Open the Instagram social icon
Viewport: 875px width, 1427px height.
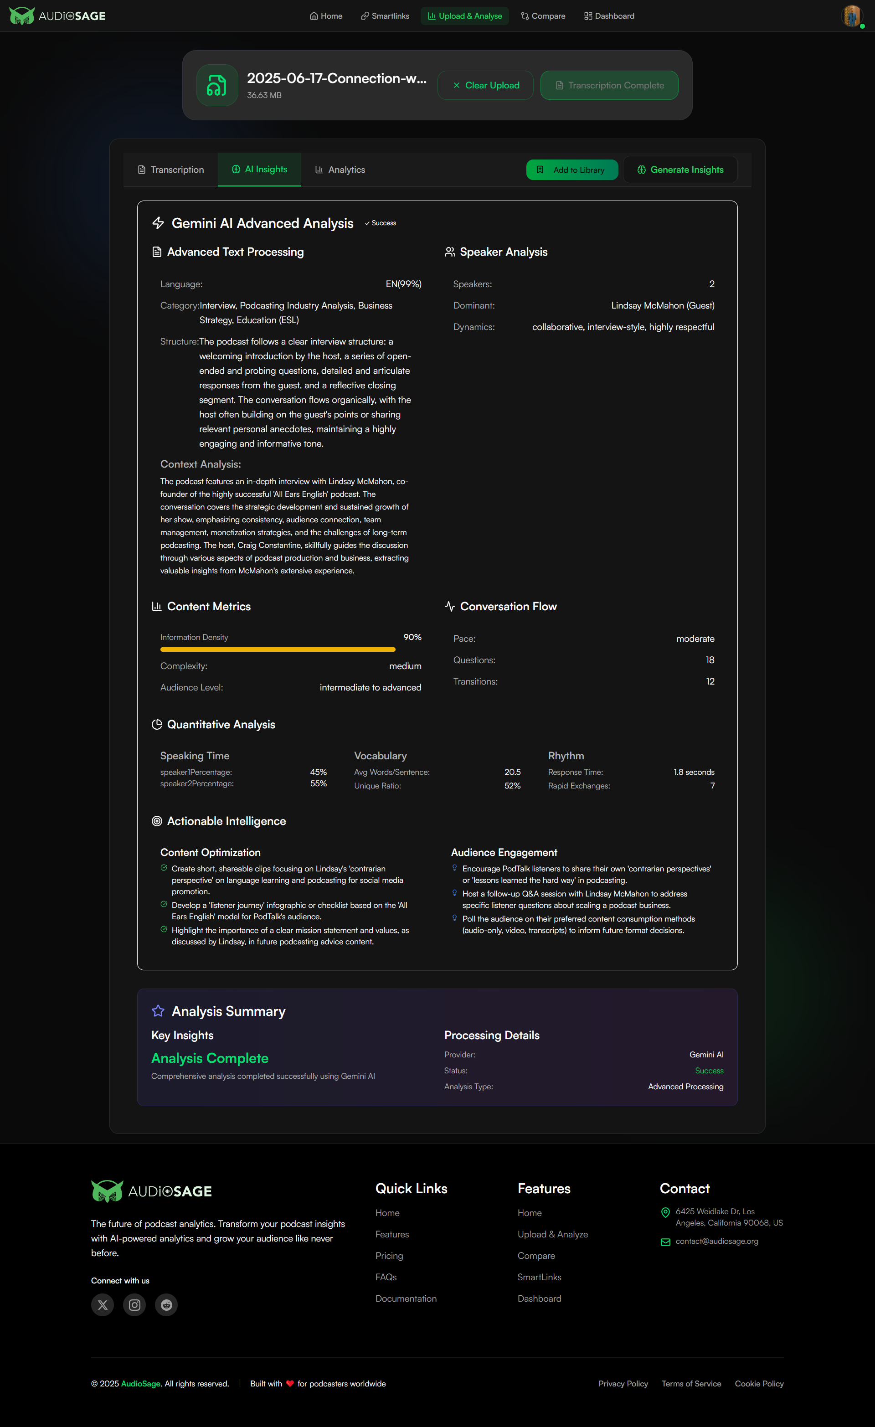134,1305
